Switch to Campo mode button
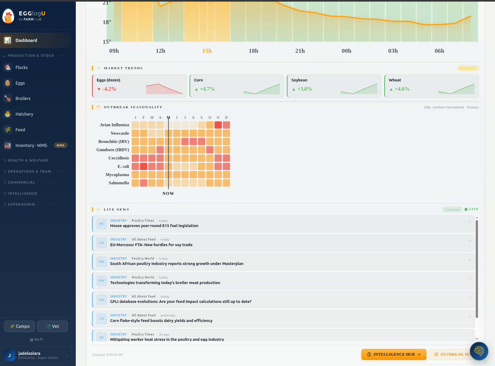 [x=20, y=326]
